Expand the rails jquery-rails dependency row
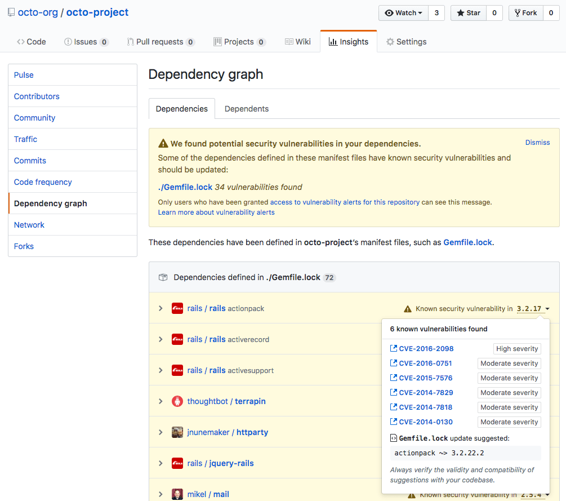566x501 pixels. [161, 463]
